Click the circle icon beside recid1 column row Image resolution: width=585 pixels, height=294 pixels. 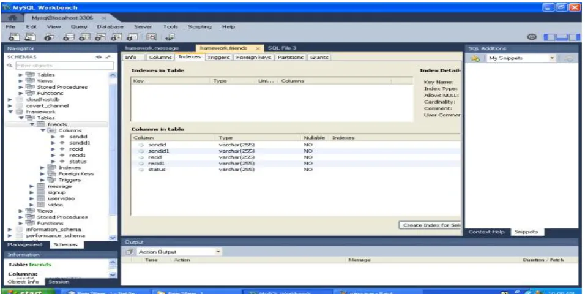pyautogui.click(x=141, y=164)
